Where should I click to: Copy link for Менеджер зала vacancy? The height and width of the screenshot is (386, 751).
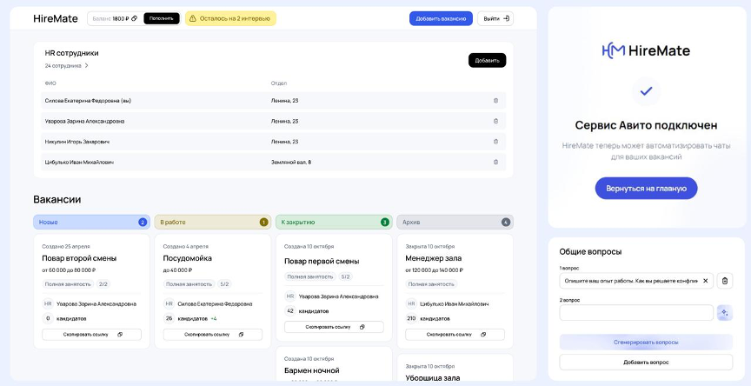pyautogui.click(x=455, y=335)
